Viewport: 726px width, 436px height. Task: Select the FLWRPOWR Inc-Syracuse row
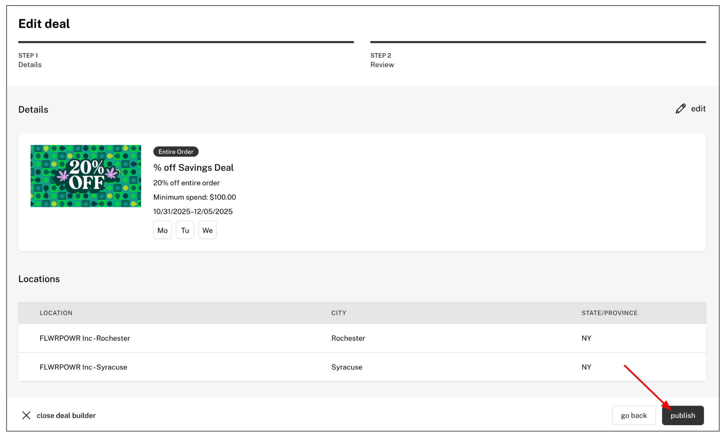(84, 367)
